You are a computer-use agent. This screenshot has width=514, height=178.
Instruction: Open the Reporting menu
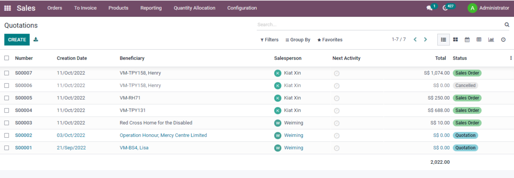tap(151, 8)
